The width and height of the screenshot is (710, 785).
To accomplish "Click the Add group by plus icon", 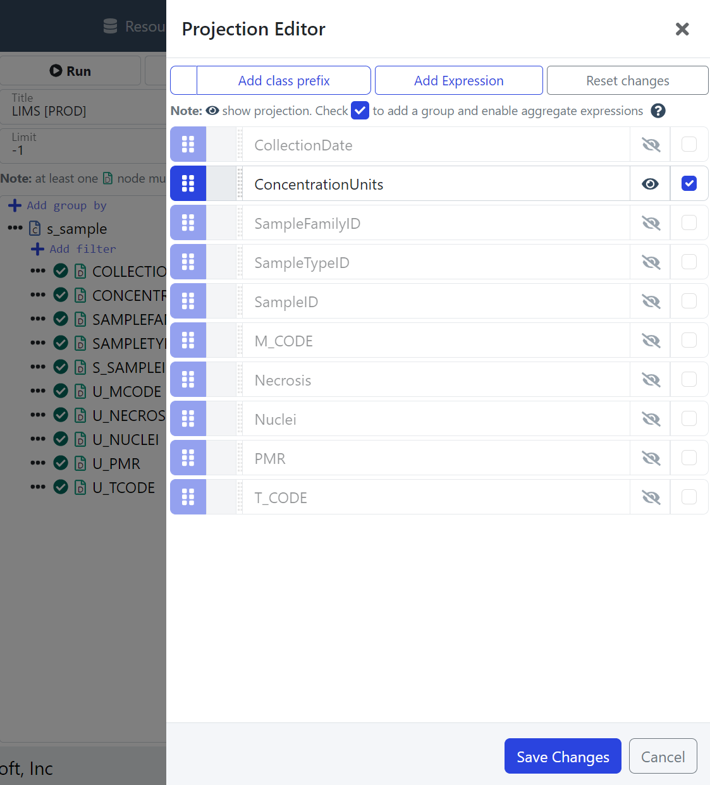I will click(15, 205).
